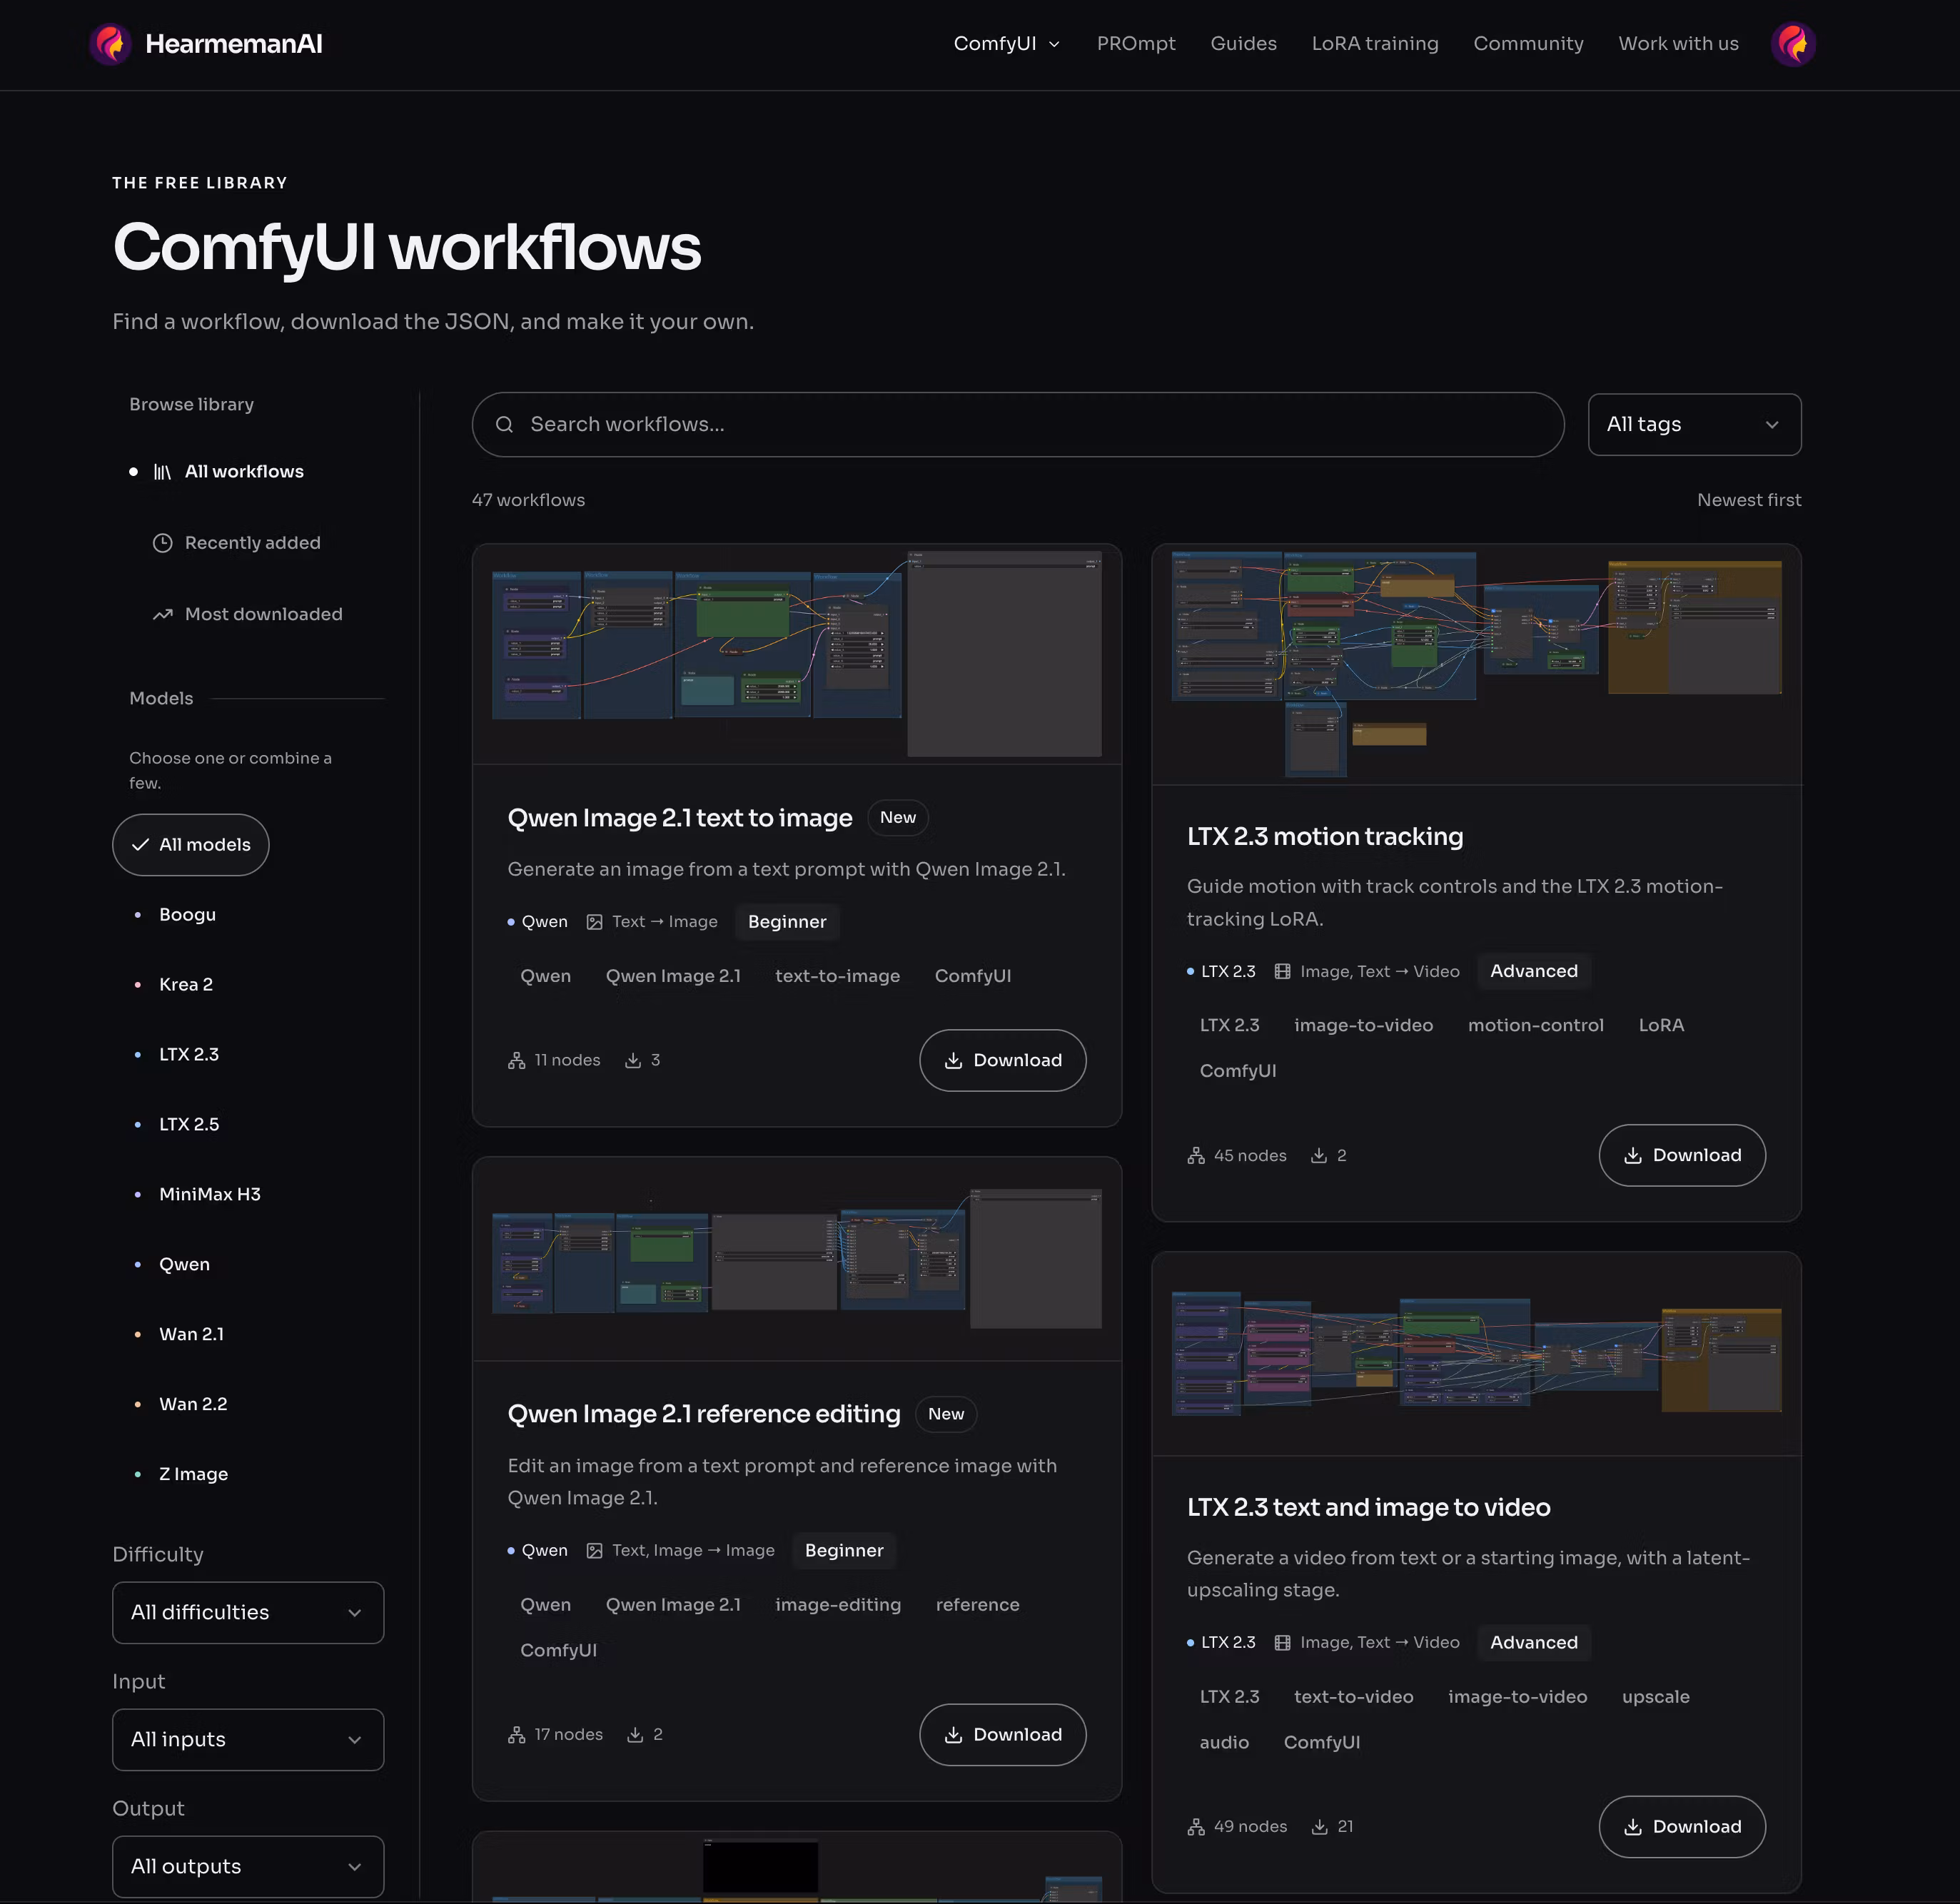Open the Qwen Image 2.1 text to image title

click(x=680, y=818)
